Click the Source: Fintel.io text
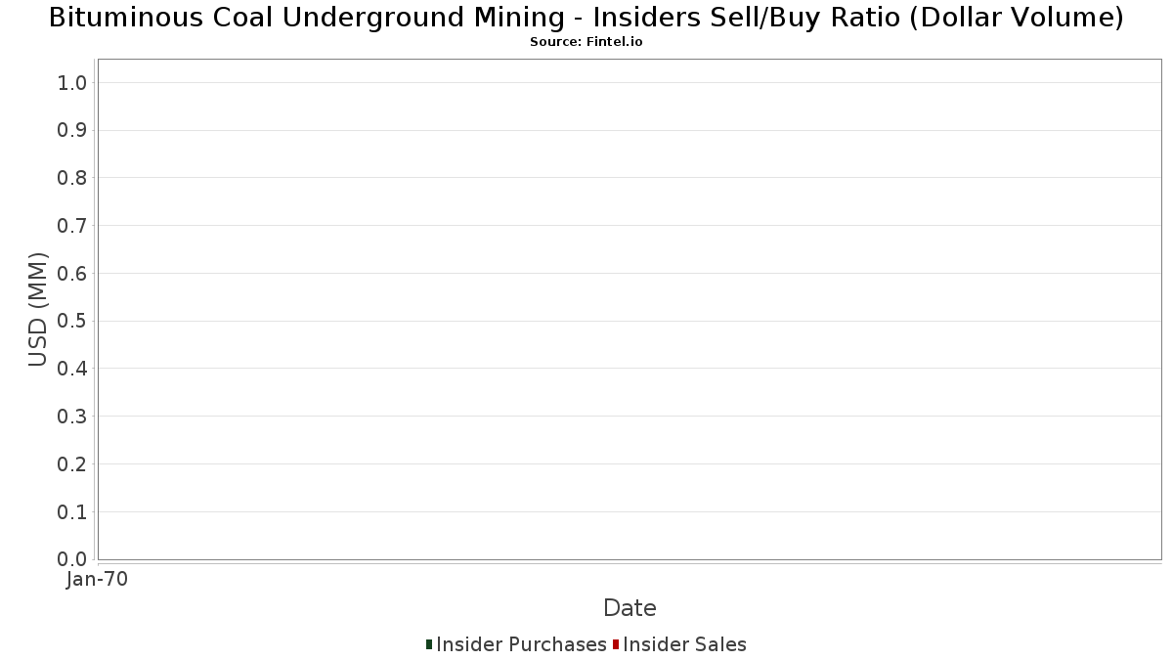Image resolution: width=1173 pixels, height=660 pixels. (x=586, y=42)
